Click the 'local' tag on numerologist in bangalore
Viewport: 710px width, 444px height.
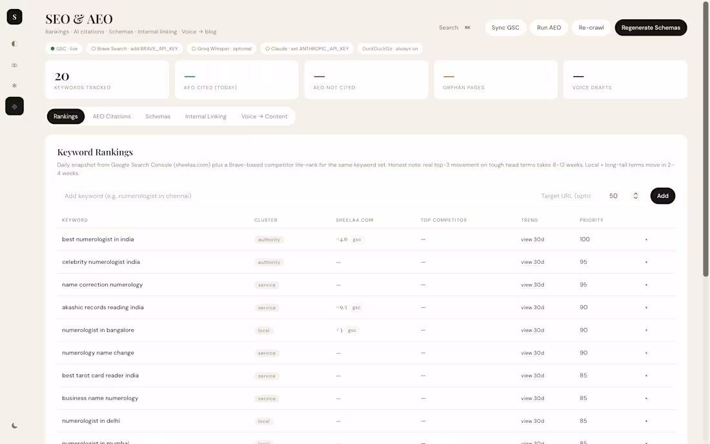click(263, 330)
